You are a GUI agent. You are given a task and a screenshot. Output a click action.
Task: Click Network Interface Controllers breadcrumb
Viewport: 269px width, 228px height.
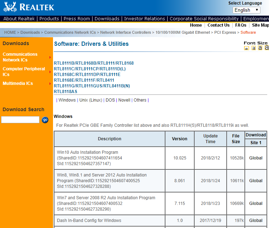click(126, 33)
